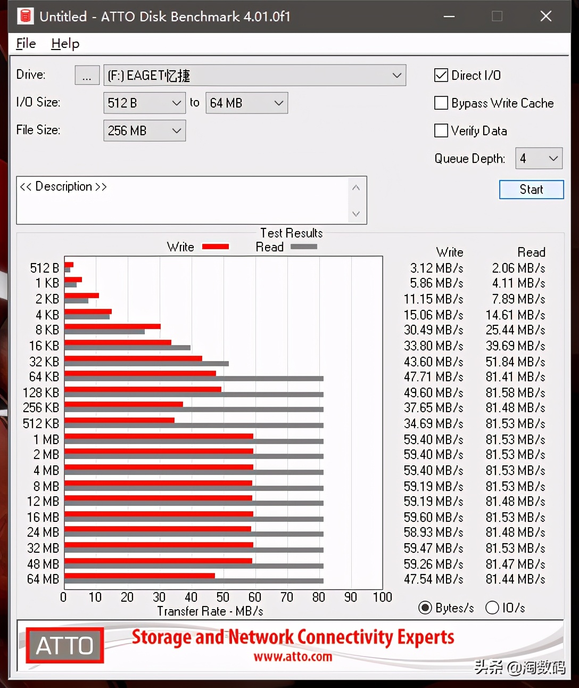Minimize the ATTO Disk Benchmark window
This screenshot has width=579, height=688.
coord(449,16)
